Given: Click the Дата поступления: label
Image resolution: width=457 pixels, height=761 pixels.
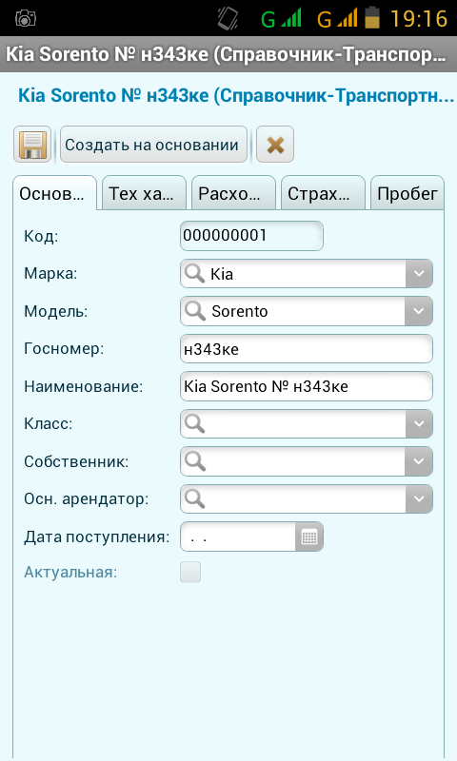Looking at the screenshot, I should (97, 537).
